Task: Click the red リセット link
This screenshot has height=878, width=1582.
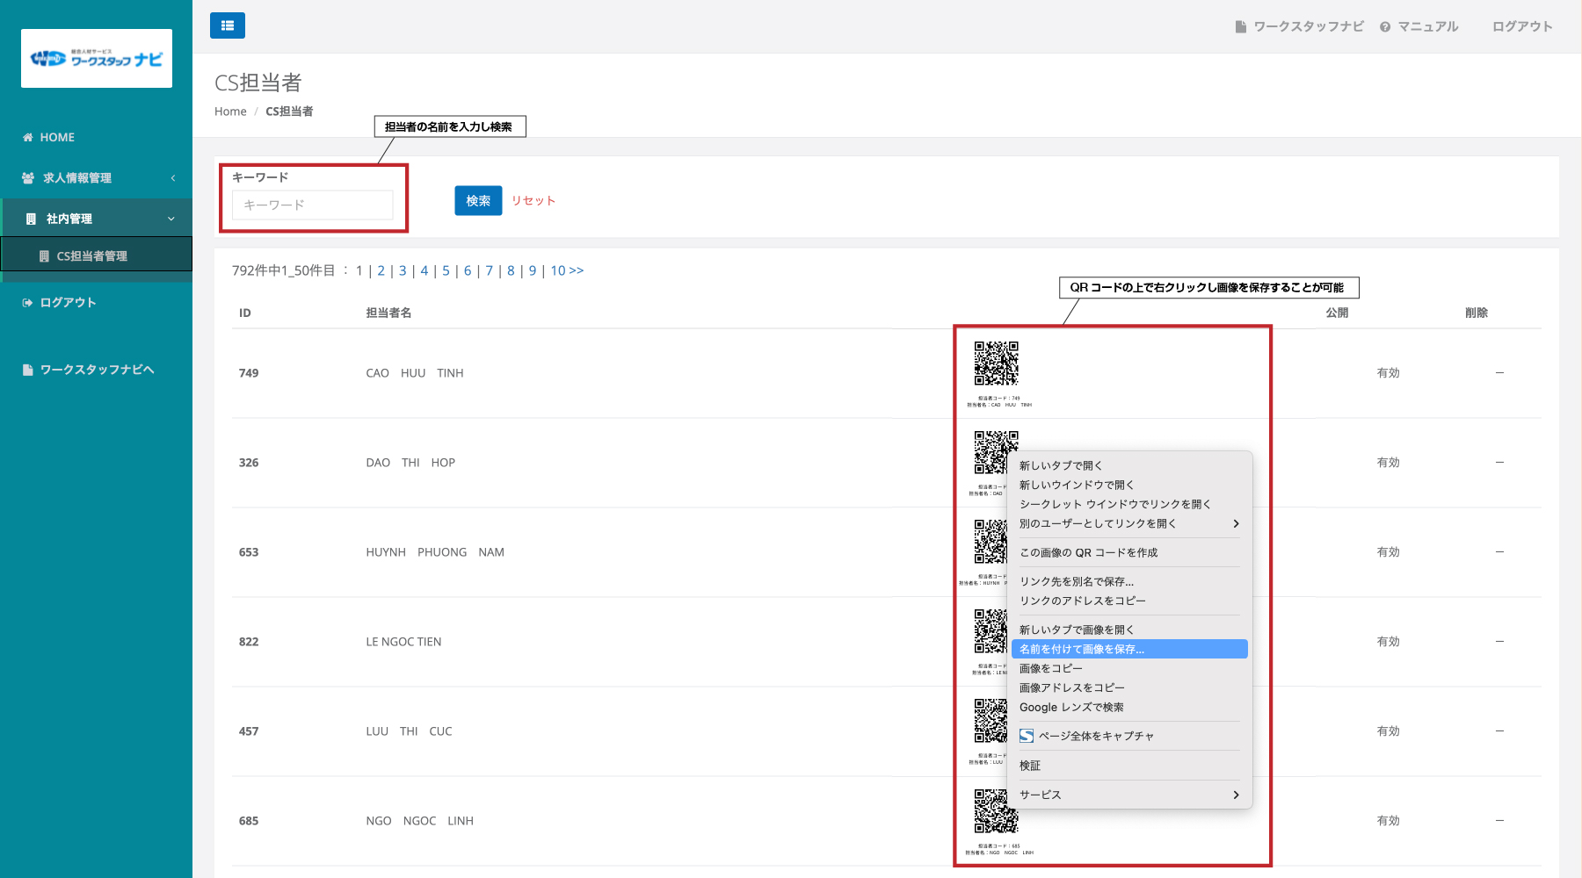Action: click(533, 200)
